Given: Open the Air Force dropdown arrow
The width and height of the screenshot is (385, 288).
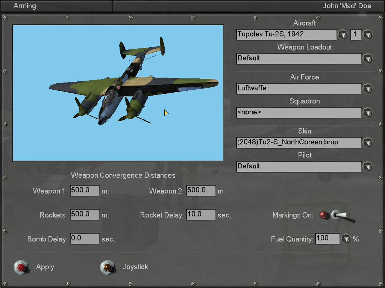Looking at the screenshot, I should point(368,88).
